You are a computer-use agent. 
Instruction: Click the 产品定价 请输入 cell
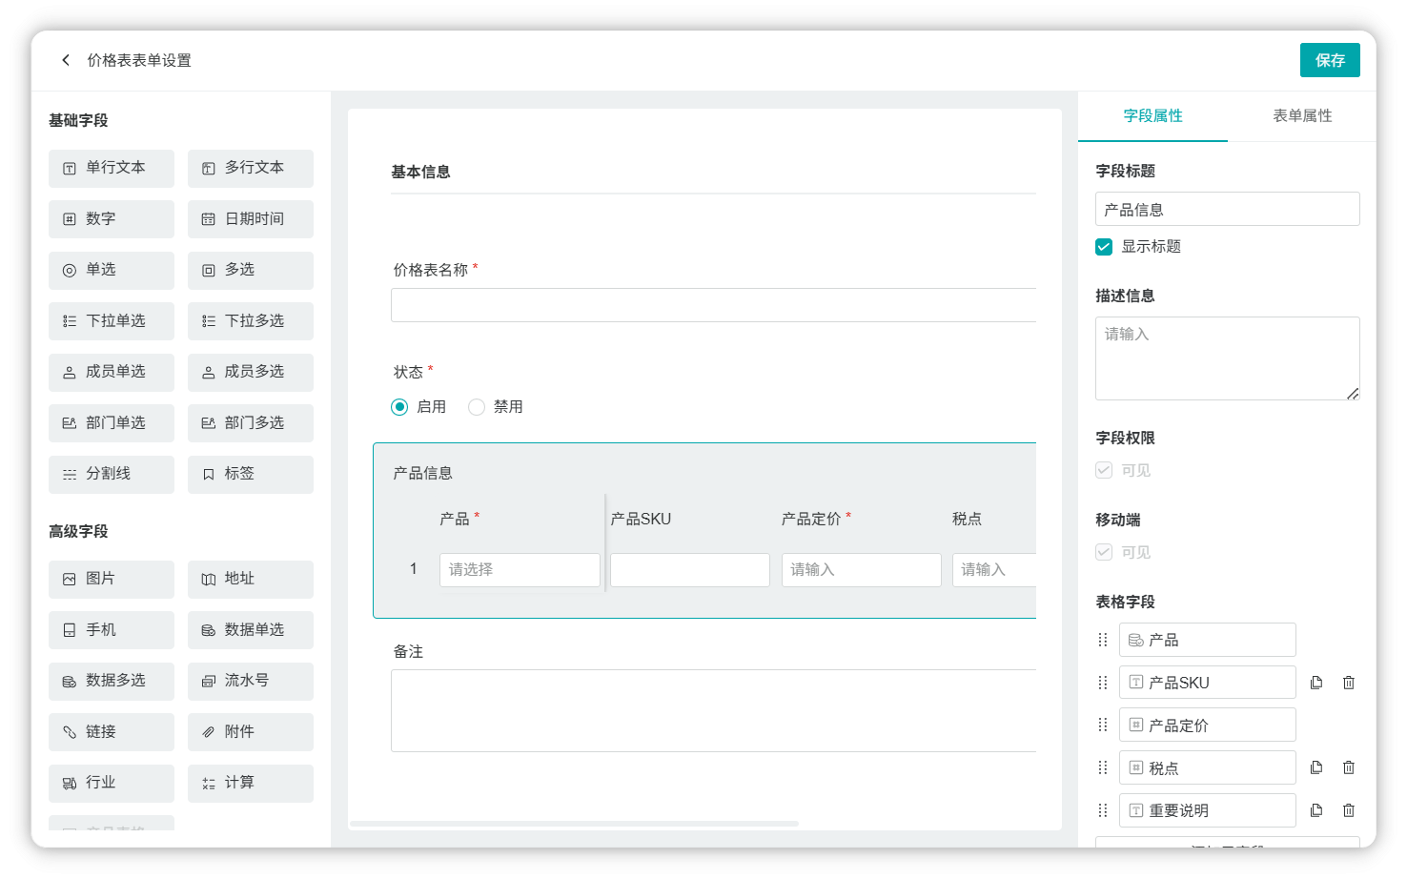(861, 570)
